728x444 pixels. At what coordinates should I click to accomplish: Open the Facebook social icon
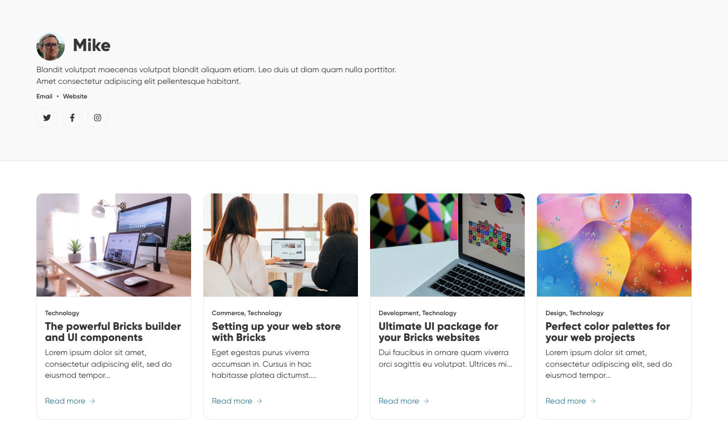coord(72,118)
